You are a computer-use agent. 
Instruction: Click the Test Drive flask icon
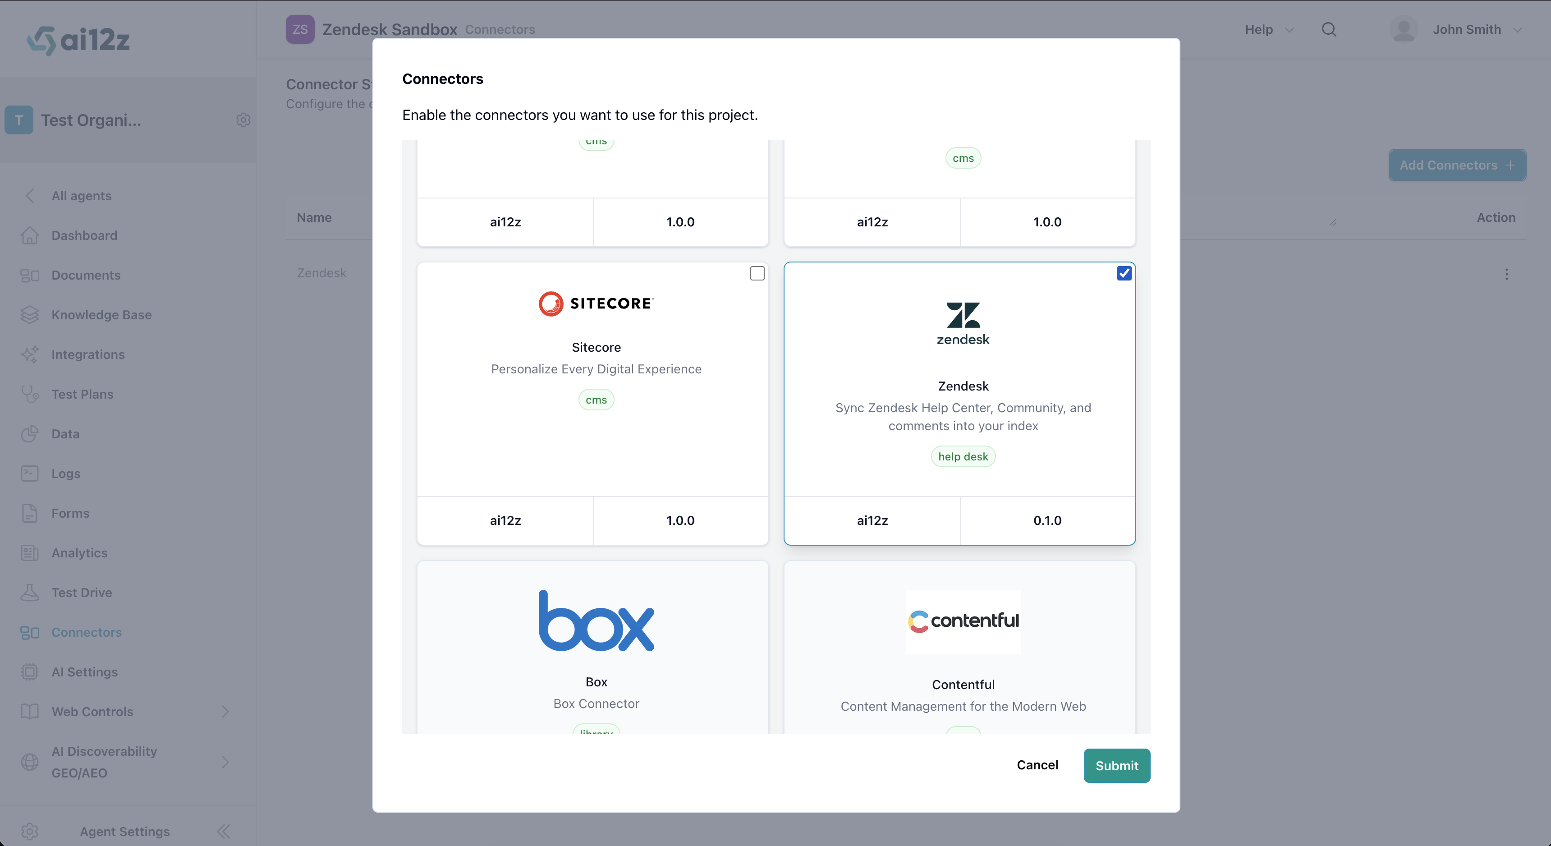coord(29,593)
